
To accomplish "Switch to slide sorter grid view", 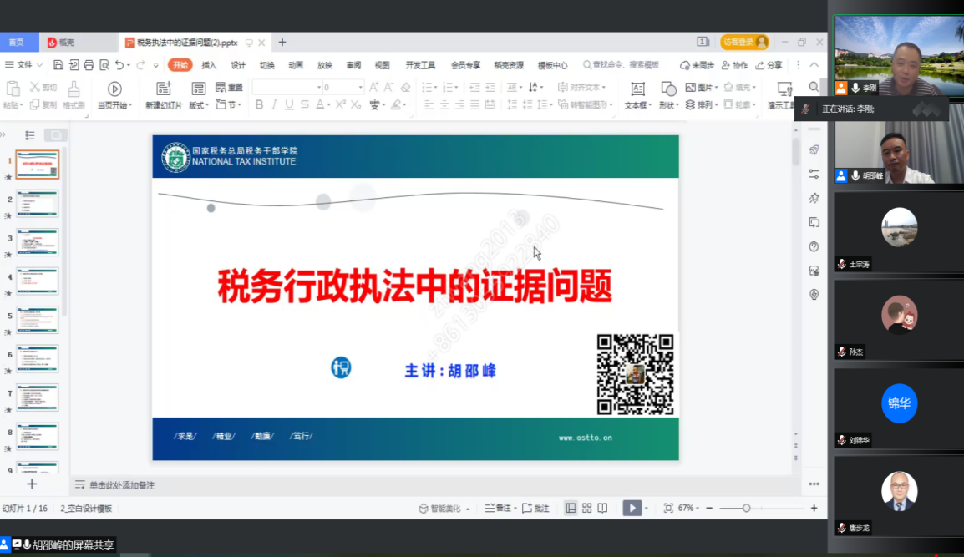I will coord(586,508).
